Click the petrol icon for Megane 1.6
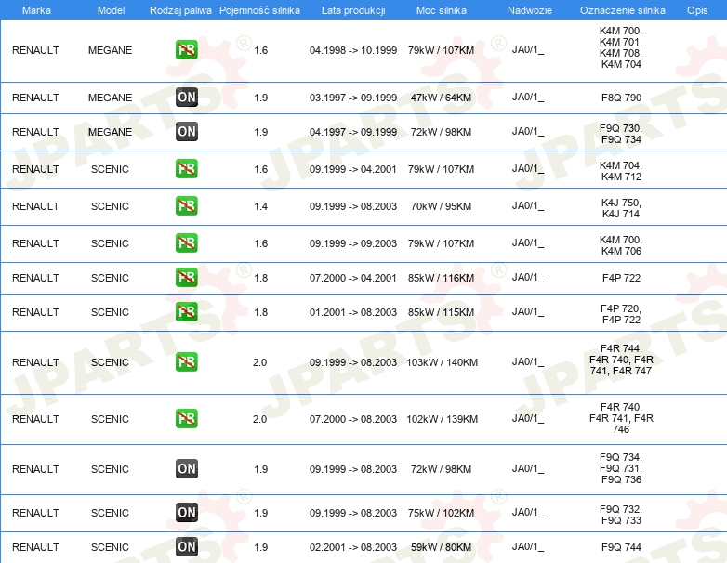This screenshot has width=727, height=563. coord(186,50)
